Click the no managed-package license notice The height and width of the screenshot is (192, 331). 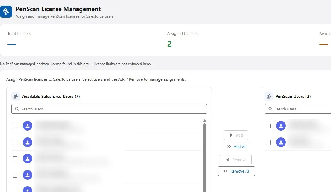tap(75, 64)
